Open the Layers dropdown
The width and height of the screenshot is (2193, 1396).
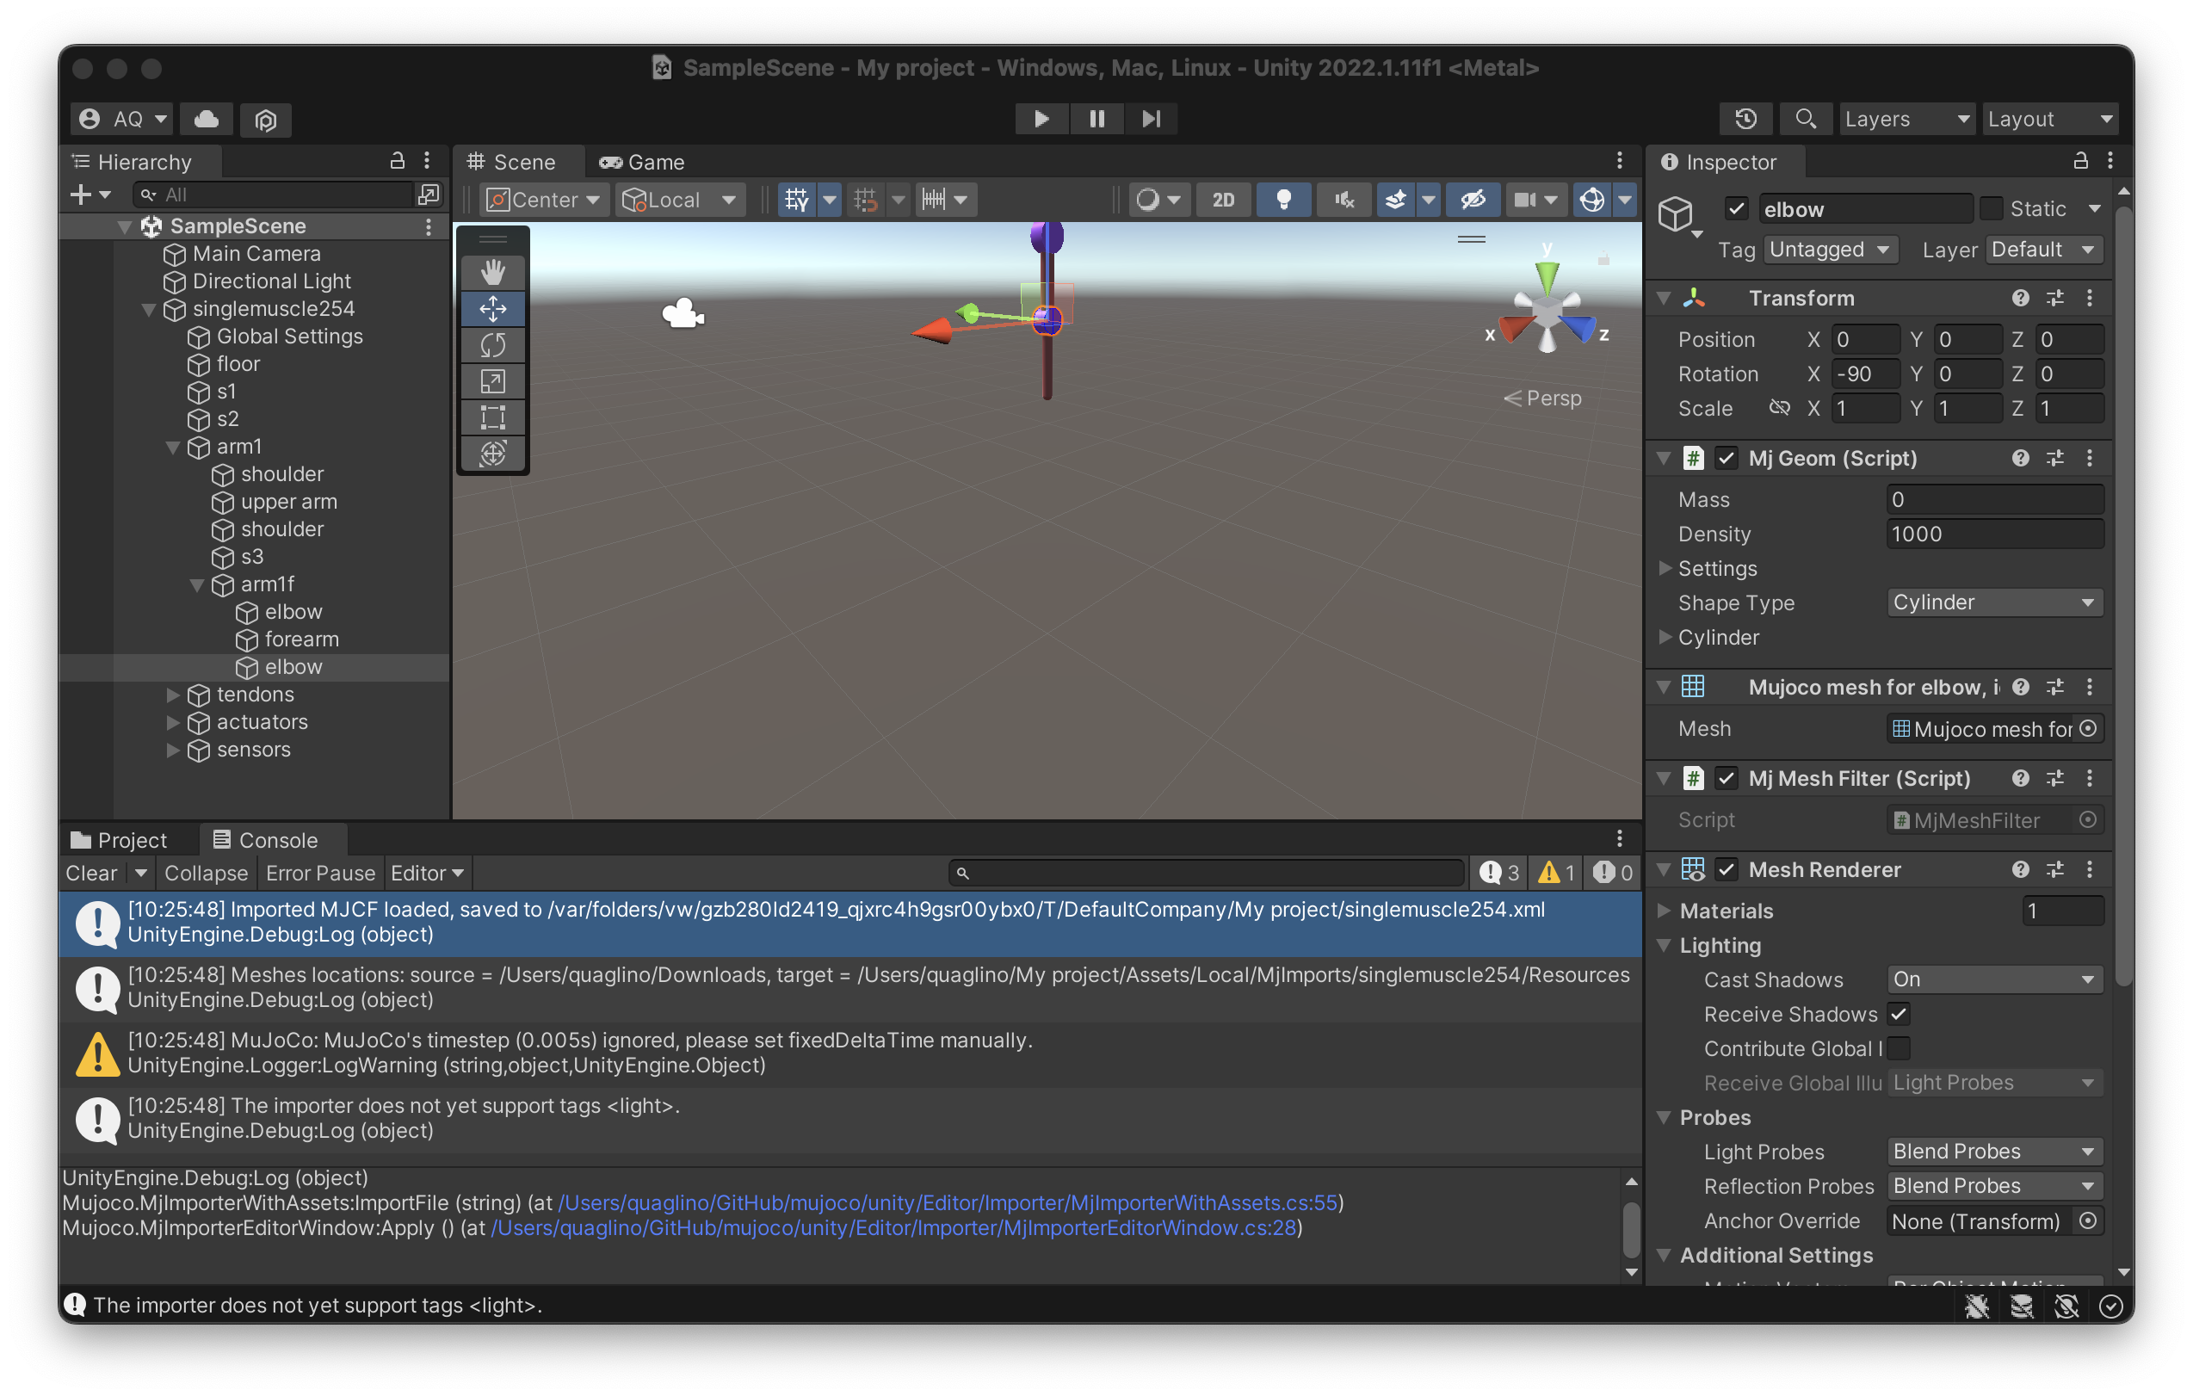1907,119
